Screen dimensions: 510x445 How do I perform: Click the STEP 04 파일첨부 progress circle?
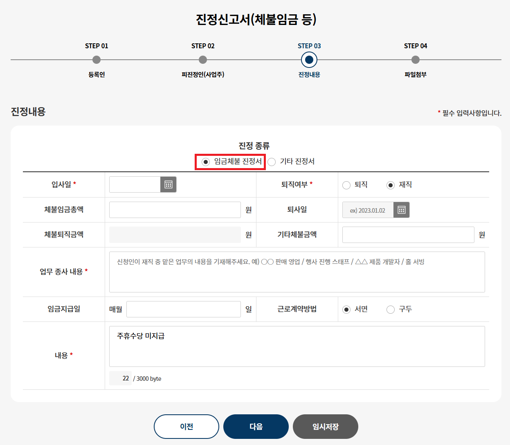(415, 60)
